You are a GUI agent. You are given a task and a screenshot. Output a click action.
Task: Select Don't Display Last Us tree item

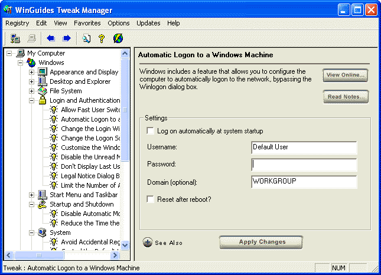[90, 166]
